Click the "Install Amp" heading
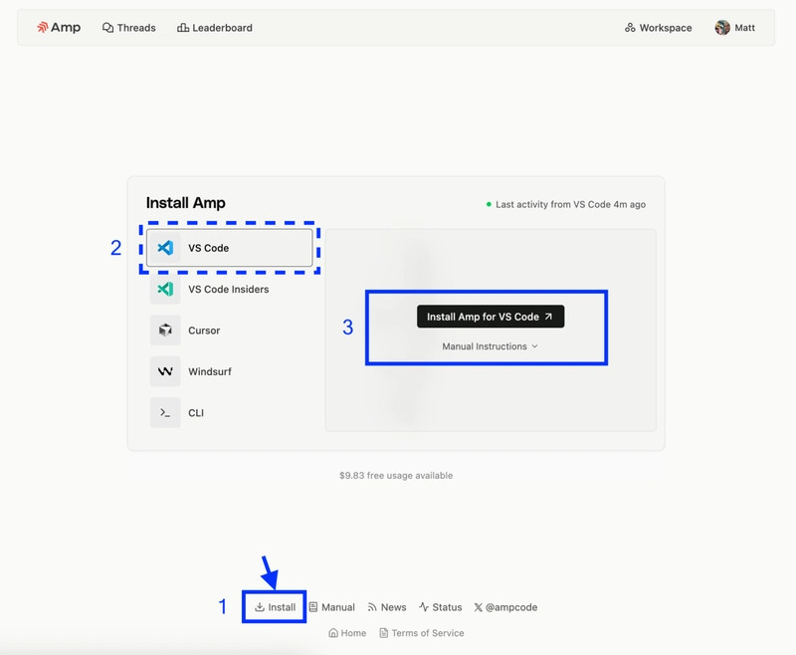796x655 pixels. coord(186,203)
